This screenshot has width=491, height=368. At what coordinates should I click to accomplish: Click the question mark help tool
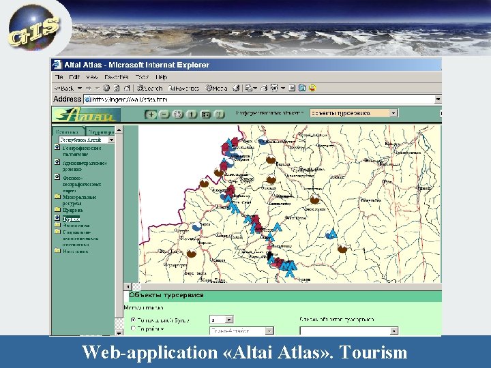[x=219, y=114]
